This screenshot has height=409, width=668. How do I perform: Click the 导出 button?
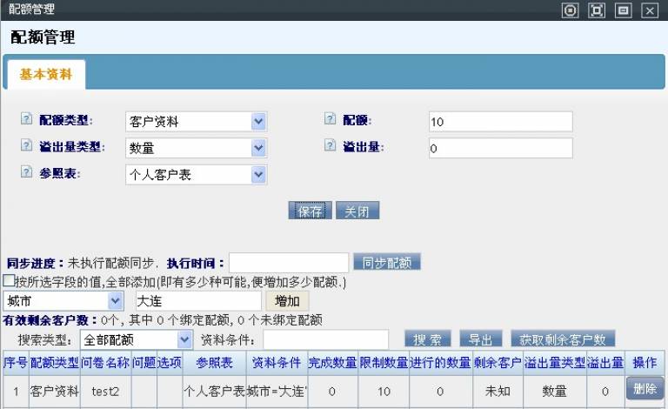click(481, 339)
